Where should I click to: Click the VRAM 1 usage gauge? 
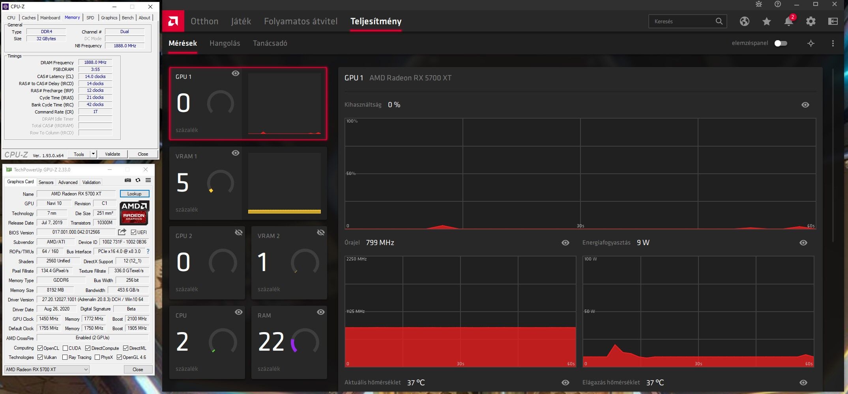[x=220, y=182]
